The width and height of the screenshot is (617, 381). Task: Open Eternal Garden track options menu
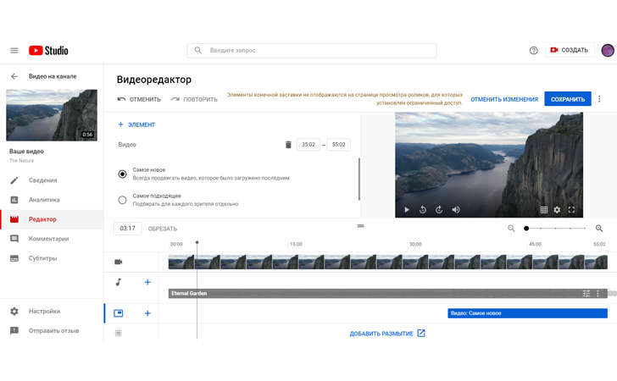point(598,294)
